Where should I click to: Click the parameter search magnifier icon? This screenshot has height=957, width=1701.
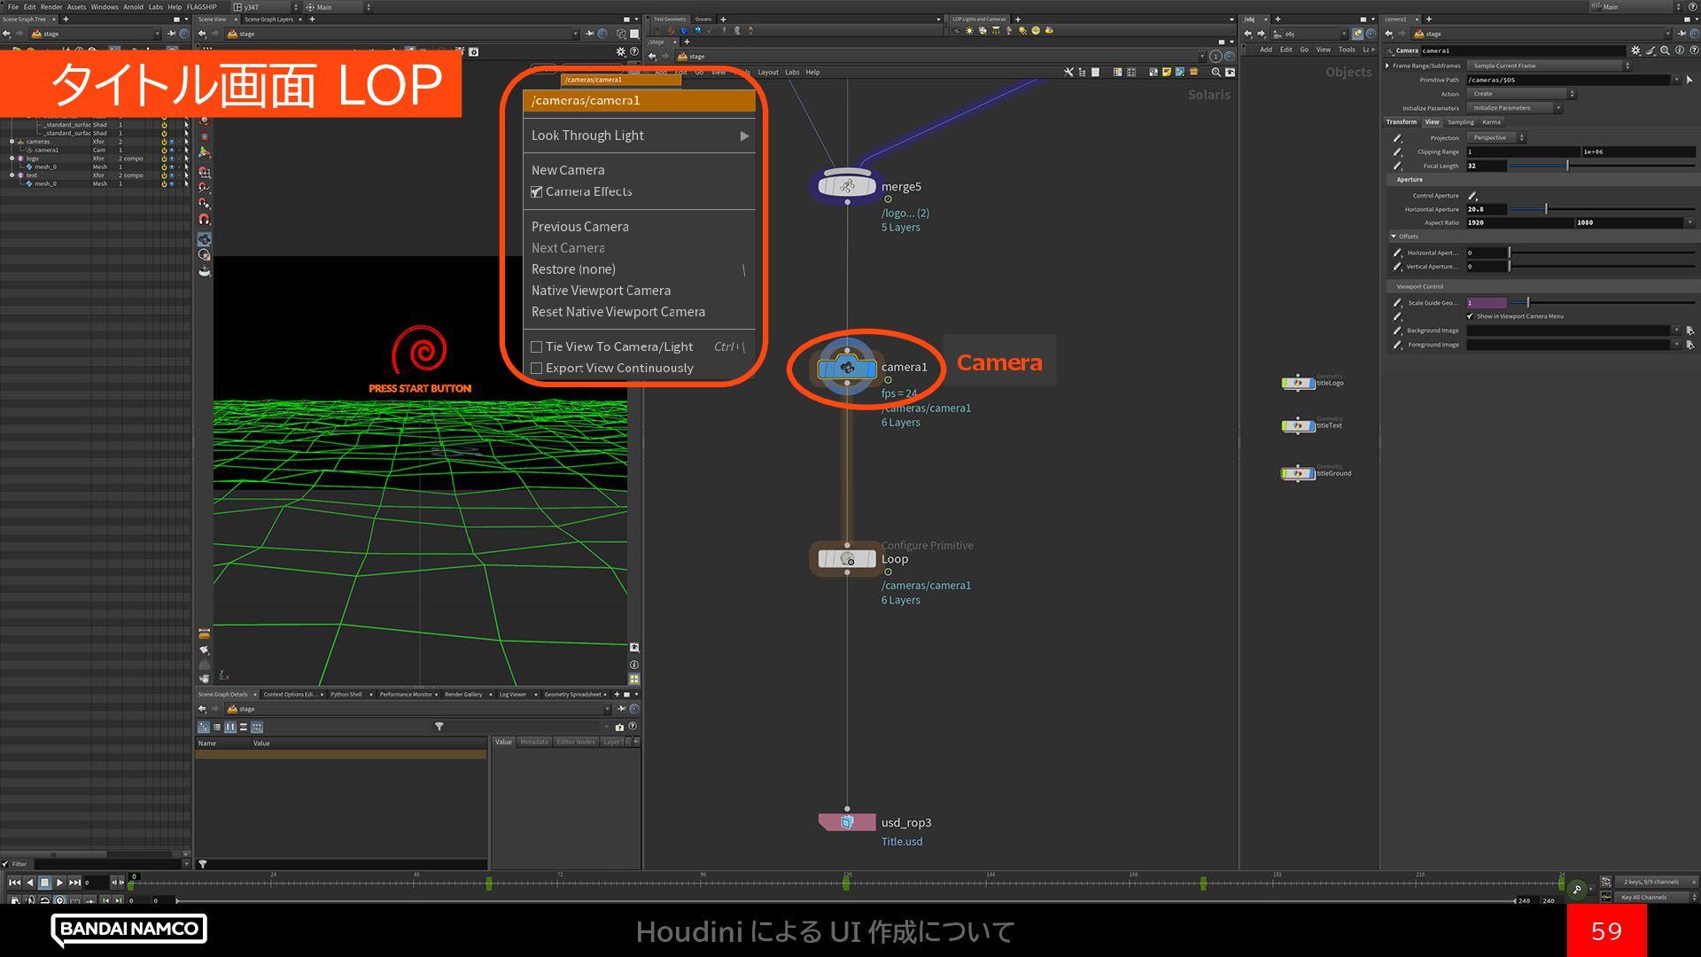1665,51
